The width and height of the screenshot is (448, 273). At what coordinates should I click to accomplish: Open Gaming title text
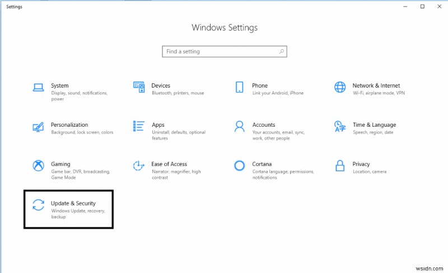click(x=60, y=164)
